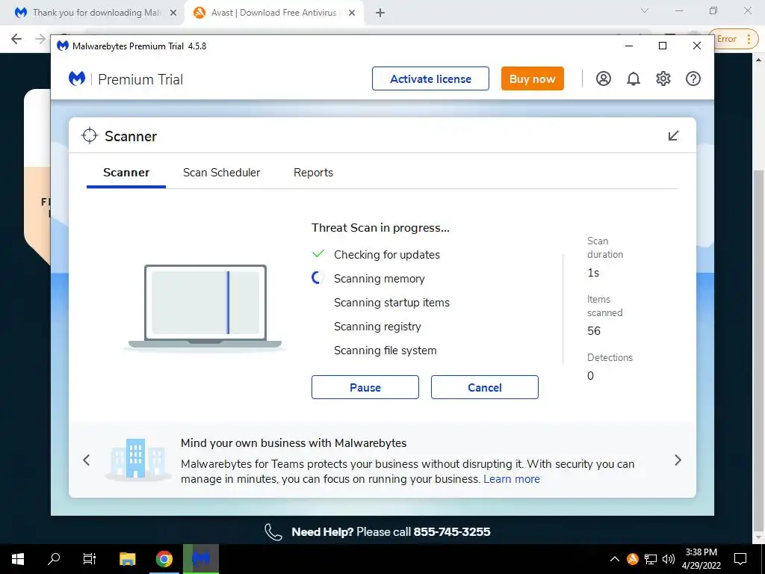Image resolution: width=765 pixels, height=574 pixels.
Task: Switch to Chrome in the taskbar
Action: (x=164, y=559)
